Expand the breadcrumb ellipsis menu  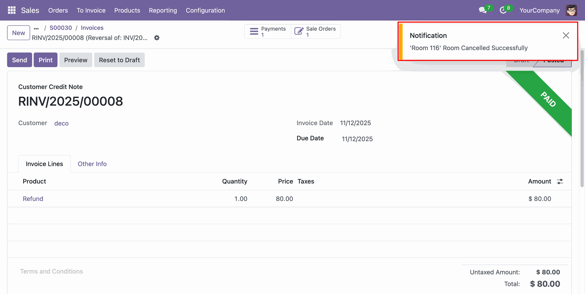36,28
